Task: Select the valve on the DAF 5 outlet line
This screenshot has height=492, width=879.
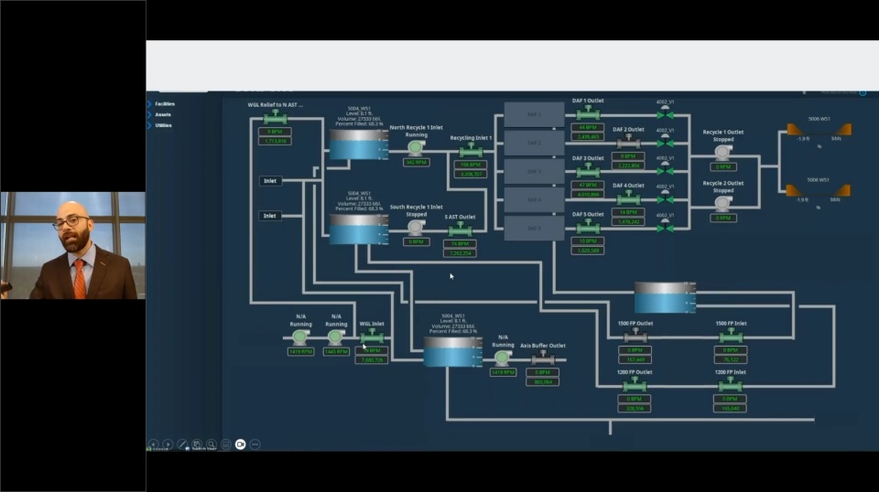Action: pos(666,226)
